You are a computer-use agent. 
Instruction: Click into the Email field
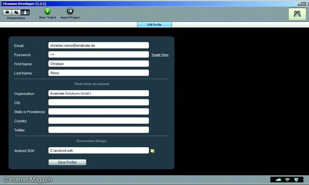tap(99, 45)
